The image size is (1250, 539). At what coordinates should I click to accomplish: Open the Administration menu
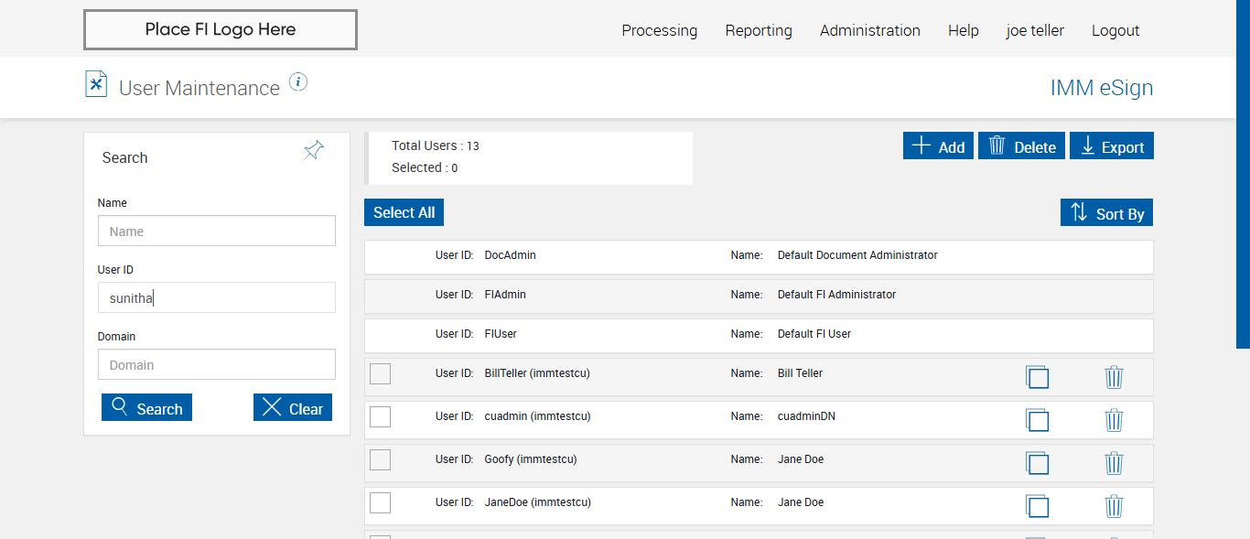coord(869,30)
